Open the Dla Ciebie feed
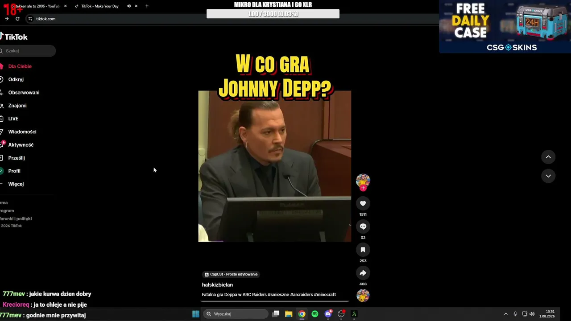Image resolution: width=571 pixels, height=321 pixels. pos(20,66)
